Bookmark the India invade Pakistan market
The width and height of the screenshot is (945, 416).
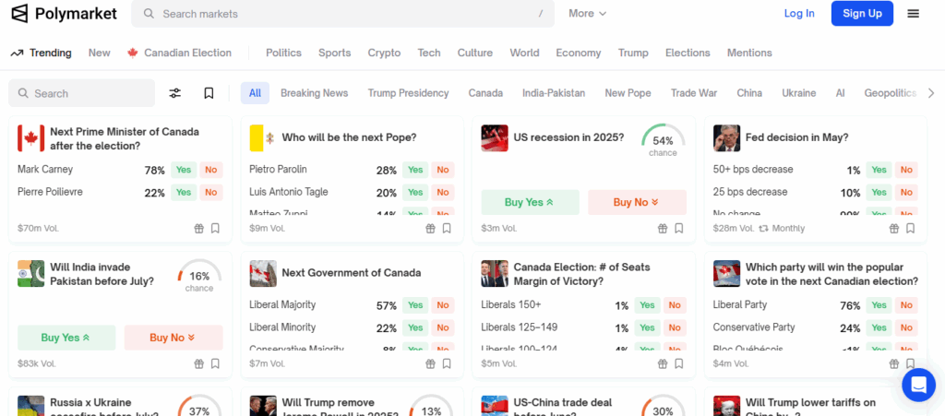coord(215,363)
